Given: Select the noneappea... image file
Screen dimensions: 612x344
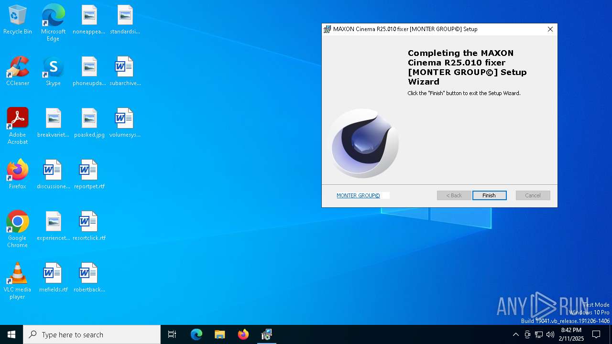Looking at the screenshot, I should tap(89, 20).
